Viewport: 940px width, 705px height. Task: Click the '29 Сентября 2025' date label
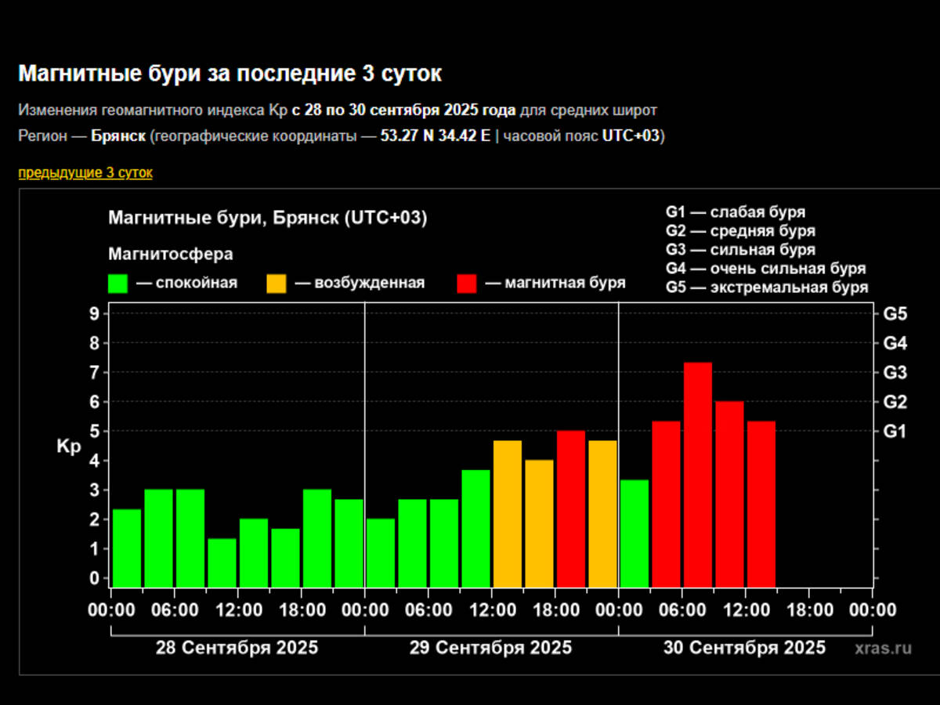pos(490,648)
